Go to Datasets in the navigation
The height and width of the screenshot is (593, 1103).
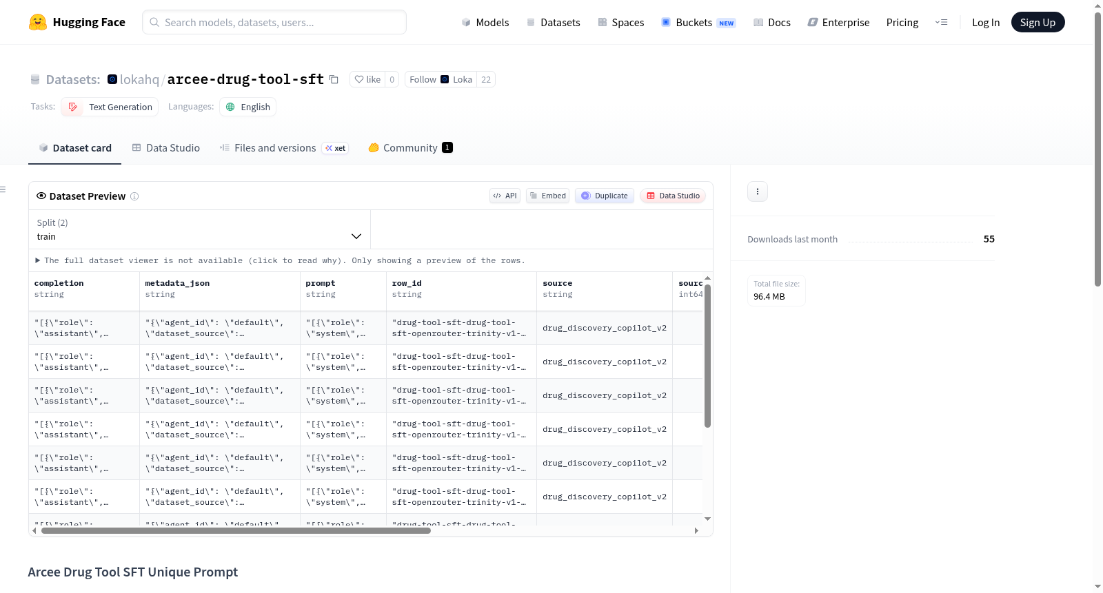(553, 22)
